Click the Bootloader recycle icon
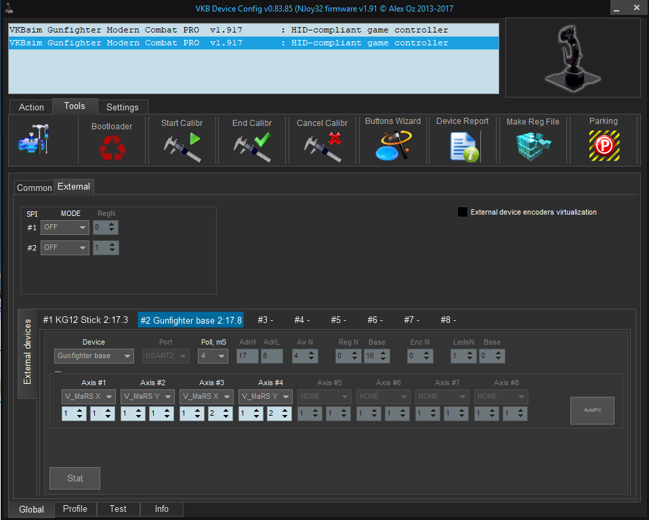This screenshot has width=649, height=520. point(112,147)
